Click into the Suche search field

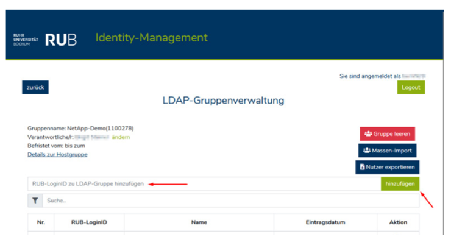[230, 201]
